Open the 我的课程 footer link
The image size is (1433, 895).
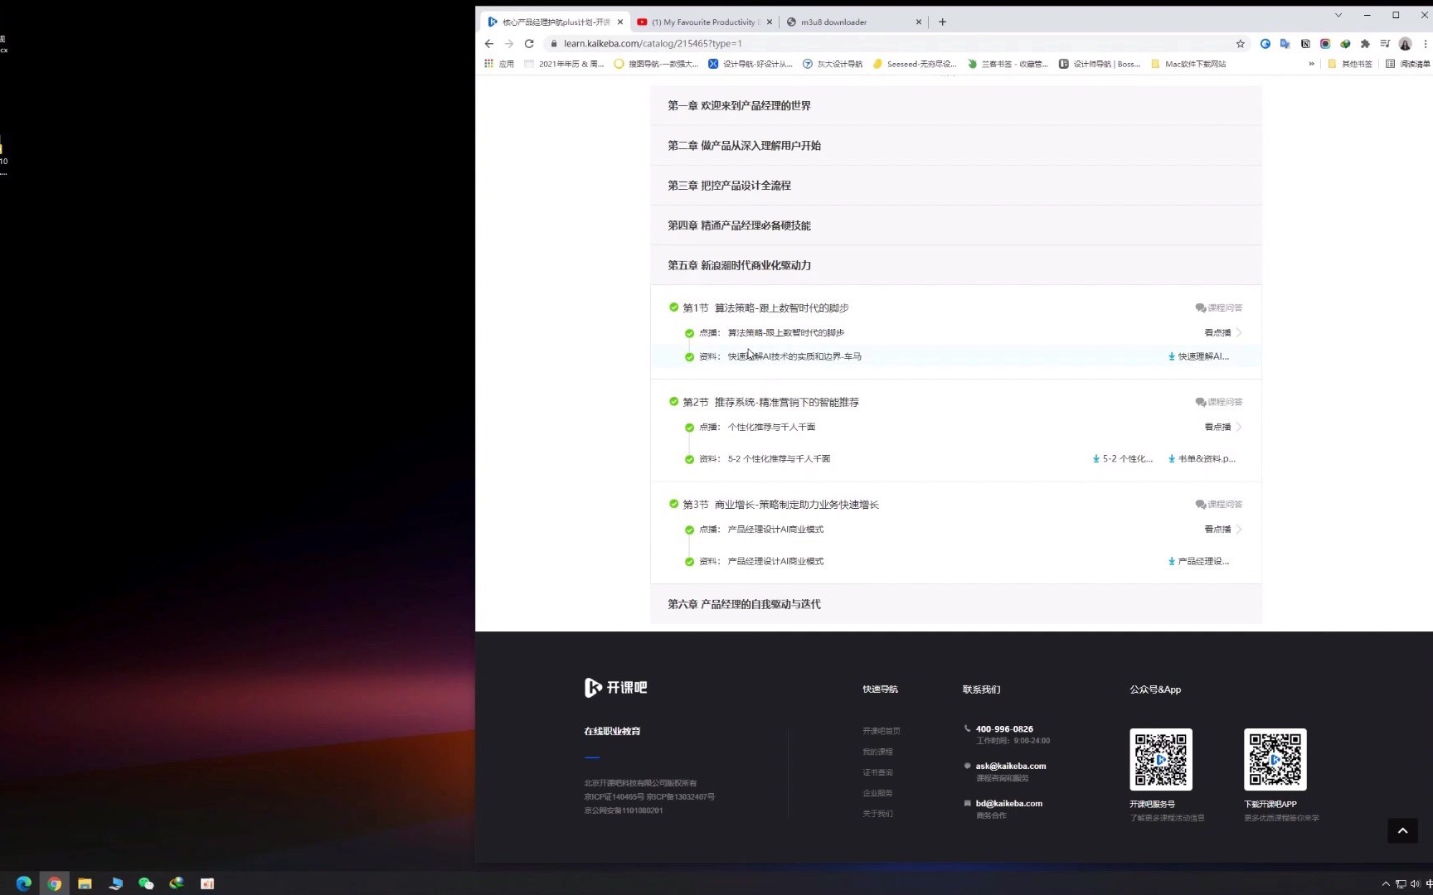tap(877, 752)
